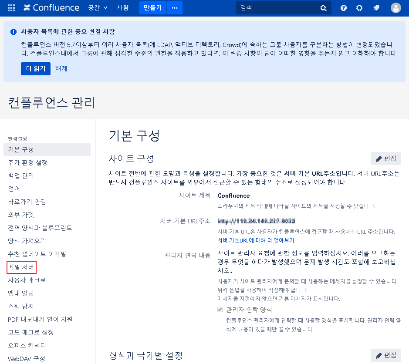Open 서버 기본URL에 대해 더 알아보기 link
Screen dimensions: 409x364
coord(256,240)
